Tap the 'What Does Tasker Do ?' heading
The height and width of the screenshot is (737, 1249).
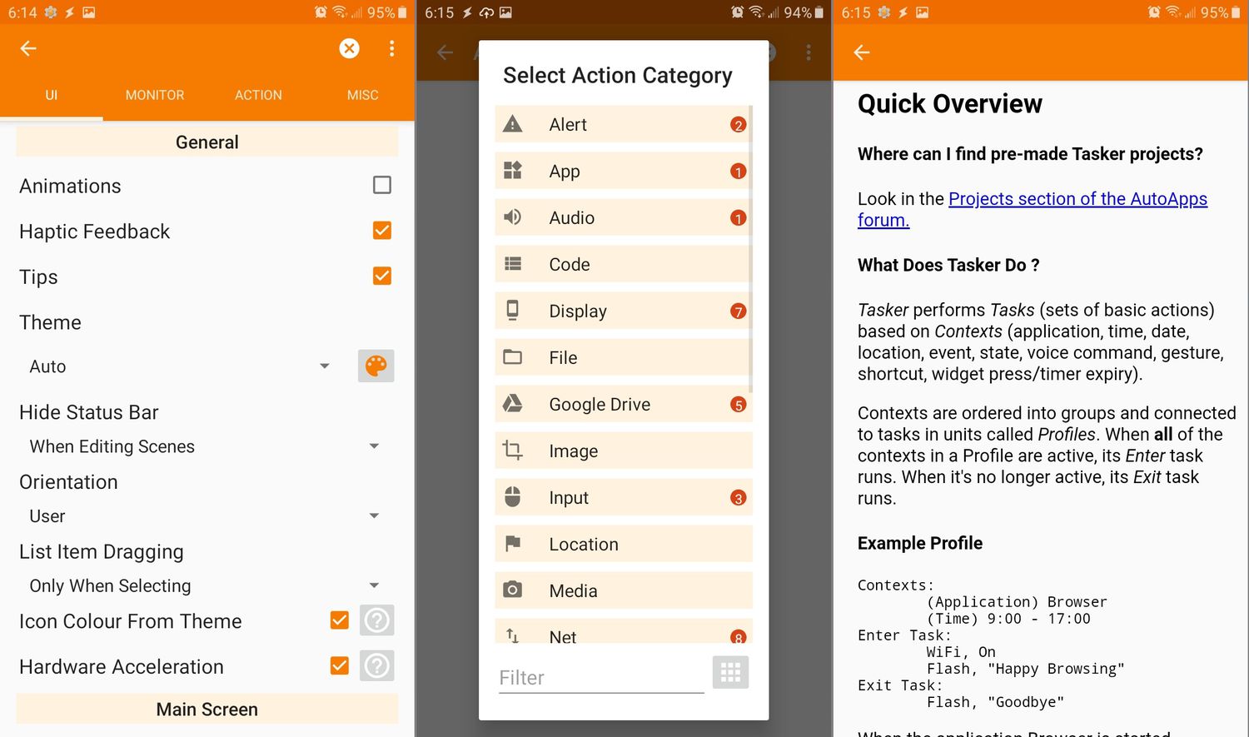tap(948, 265)
